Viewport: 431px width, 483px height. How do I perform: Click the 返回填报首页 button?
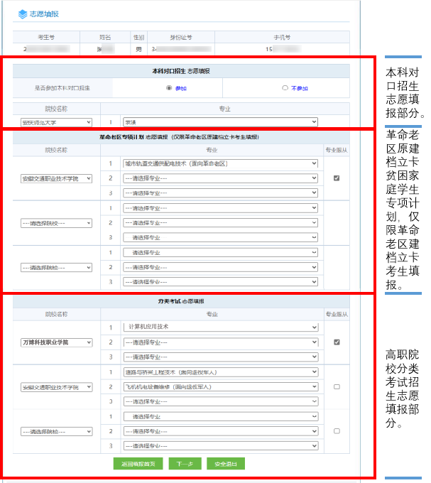click(138, 464)
